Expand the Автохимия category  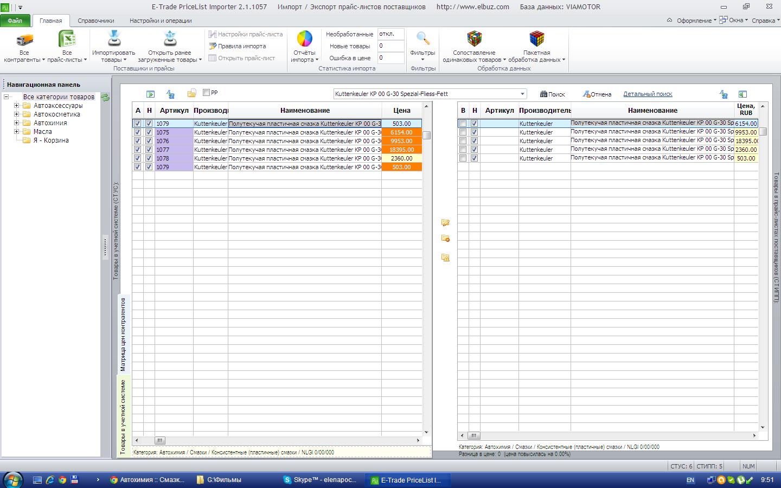pos(16,123)
